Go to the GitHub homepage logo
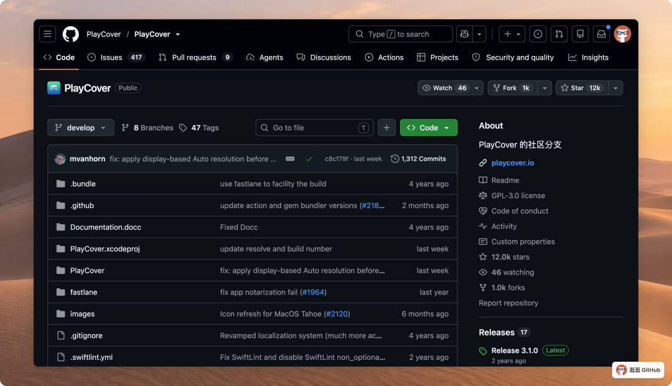This screenshot has height=386, width=672. coord(71,34)
